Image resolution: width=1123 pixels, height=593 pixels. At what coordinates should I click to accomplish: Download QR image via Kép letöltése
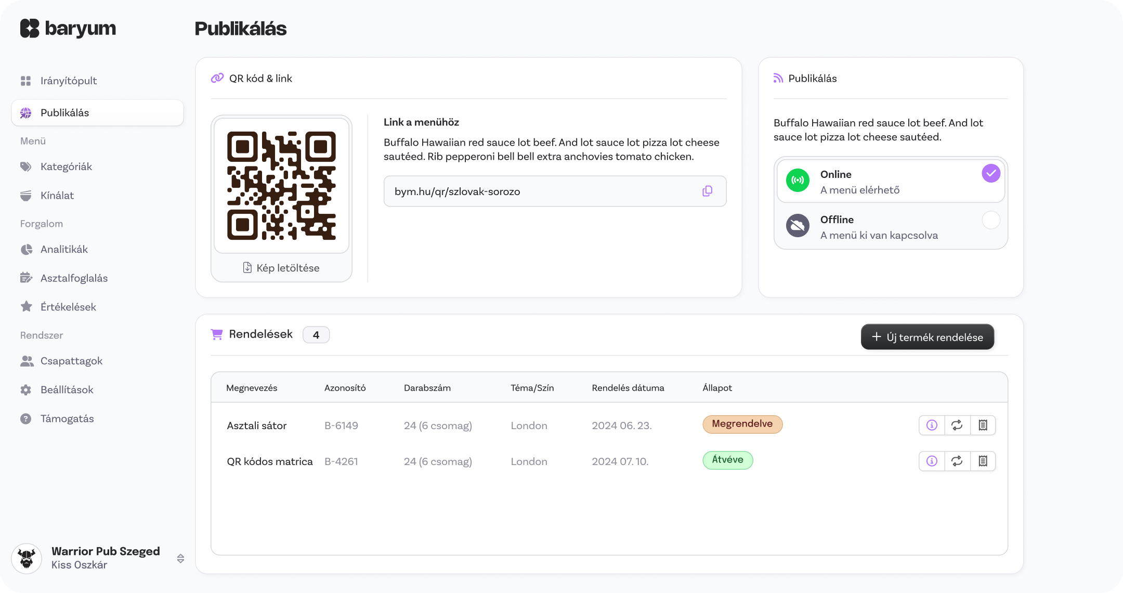coord(281,268)
